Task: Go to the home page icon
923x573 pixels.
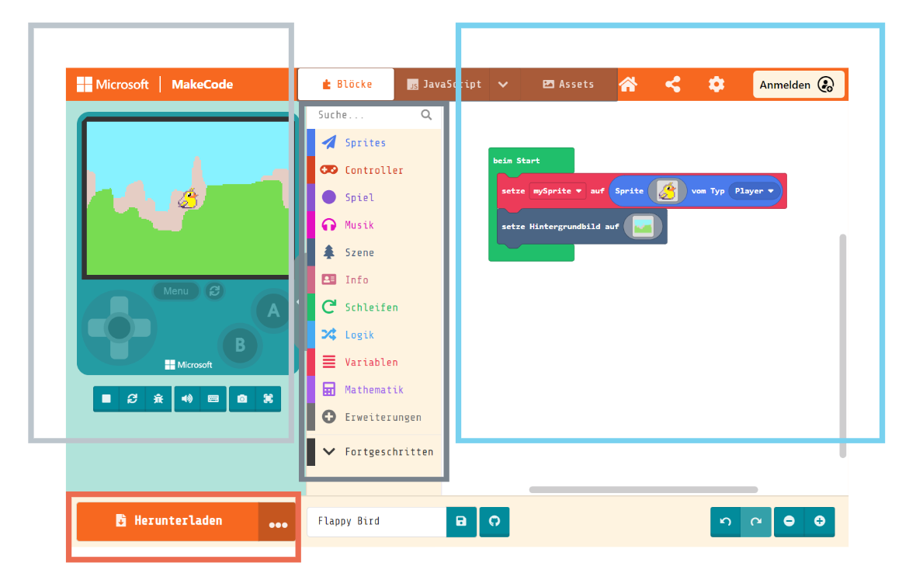Action: [628, 85]
